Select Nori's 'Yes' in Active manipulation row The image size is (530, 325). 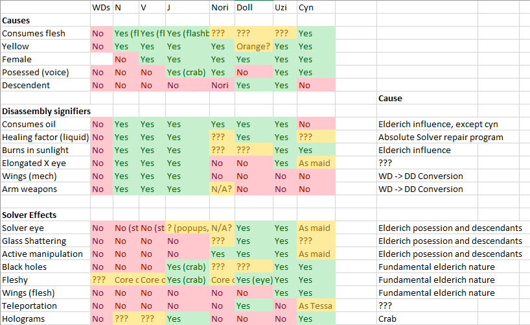222,254
